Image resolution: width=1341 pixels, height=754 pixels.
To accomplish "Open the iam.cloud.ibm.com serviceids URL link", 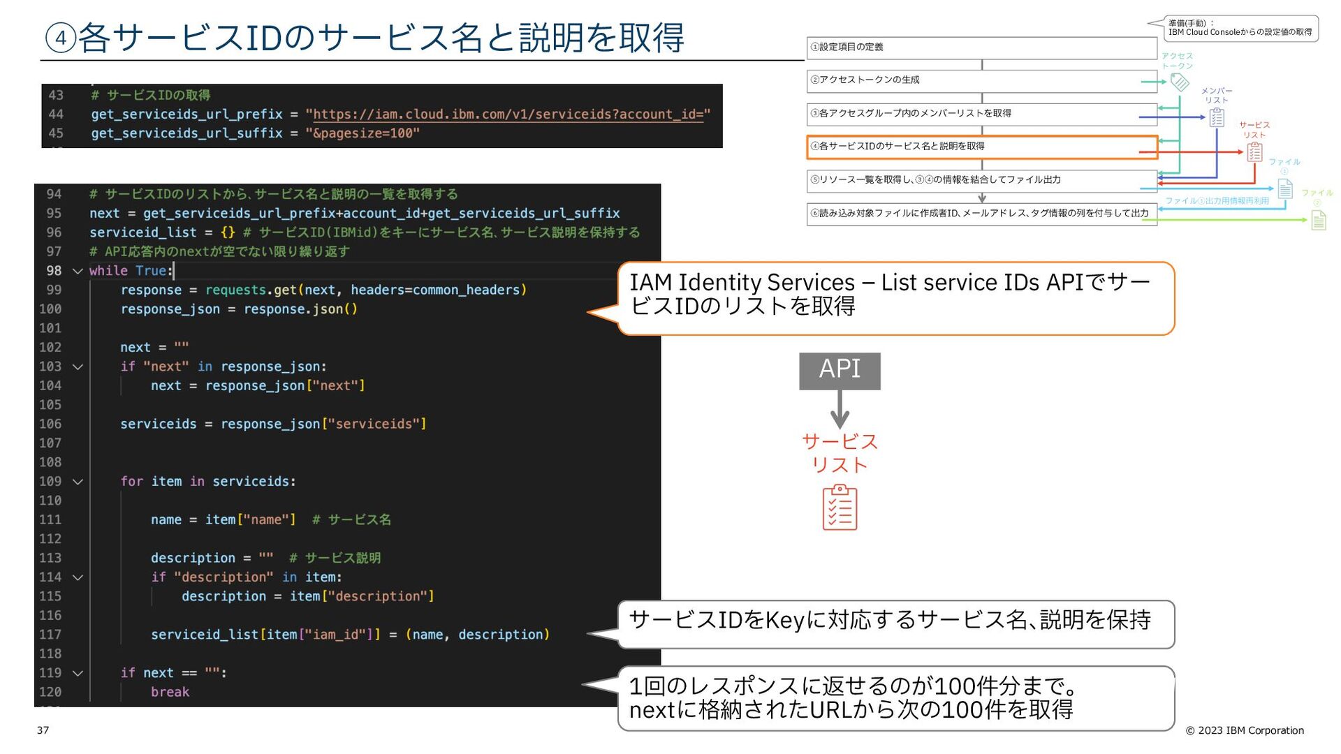I will [508, 114].
